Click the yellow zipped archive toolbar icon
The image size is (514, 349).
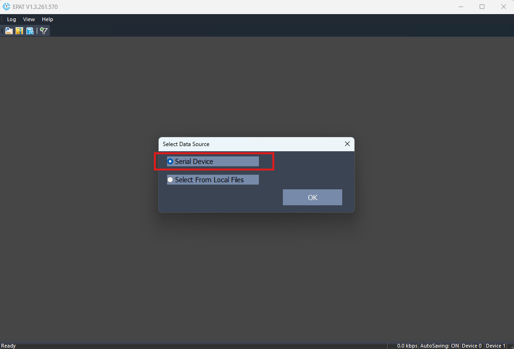pyautogui.click(x=19, y=31)
